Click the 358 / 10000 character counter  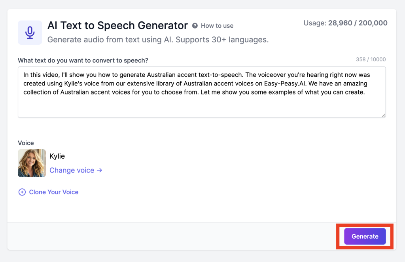[371, 60]
